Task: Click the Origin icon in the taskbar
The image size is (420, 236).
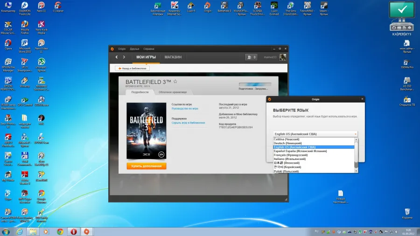Action: point(86,231)
